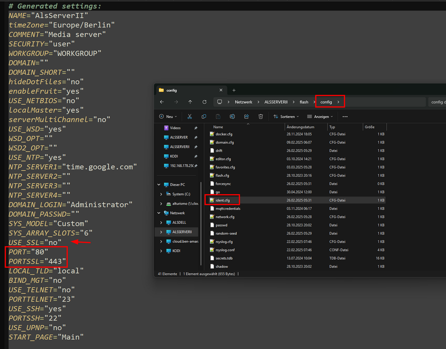The height and width of the screenshot is (349, 446).
Task: Sort files by Änderungsdatum column
Action: [300, 127]
